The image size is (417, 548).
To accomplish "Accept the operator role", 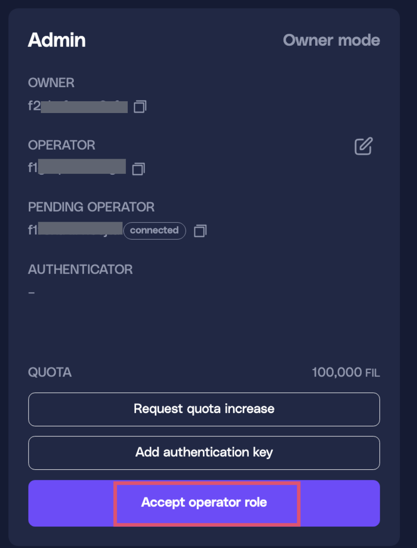I will click(204, 503).
